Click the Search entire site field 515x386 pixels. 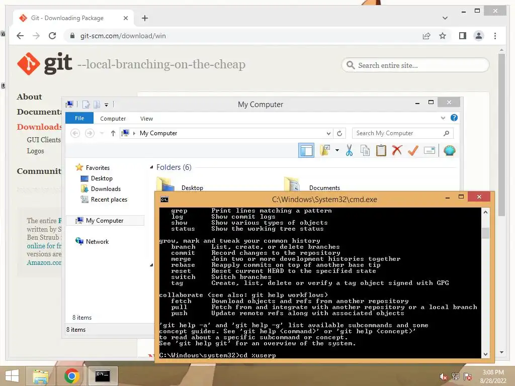(x=415, y=65)
